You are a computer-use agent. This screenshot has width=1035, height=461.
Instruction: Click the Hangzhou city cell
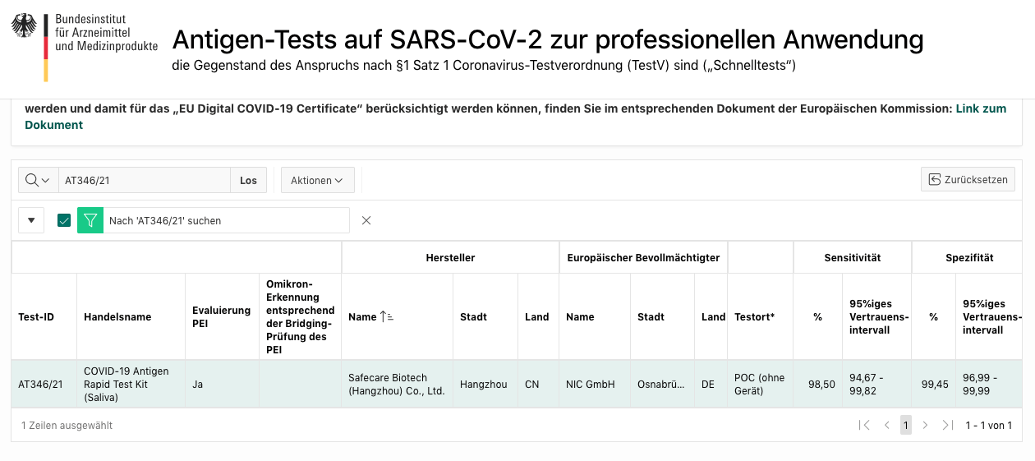[484, 384]
